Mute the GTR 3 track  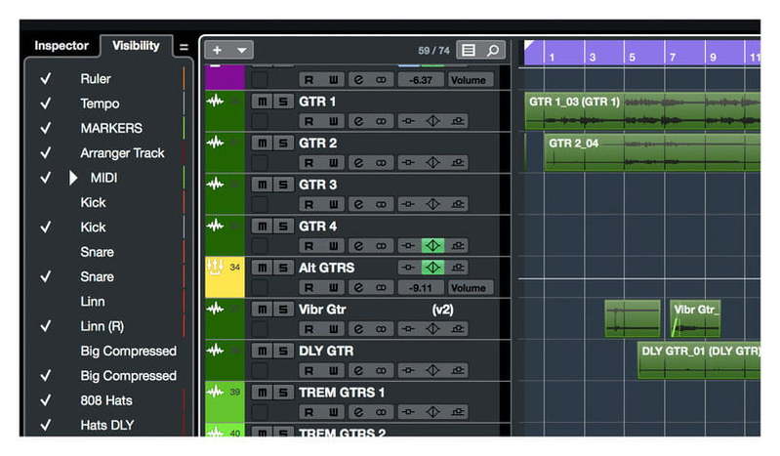pyautogui.click(x=263, y=185)
